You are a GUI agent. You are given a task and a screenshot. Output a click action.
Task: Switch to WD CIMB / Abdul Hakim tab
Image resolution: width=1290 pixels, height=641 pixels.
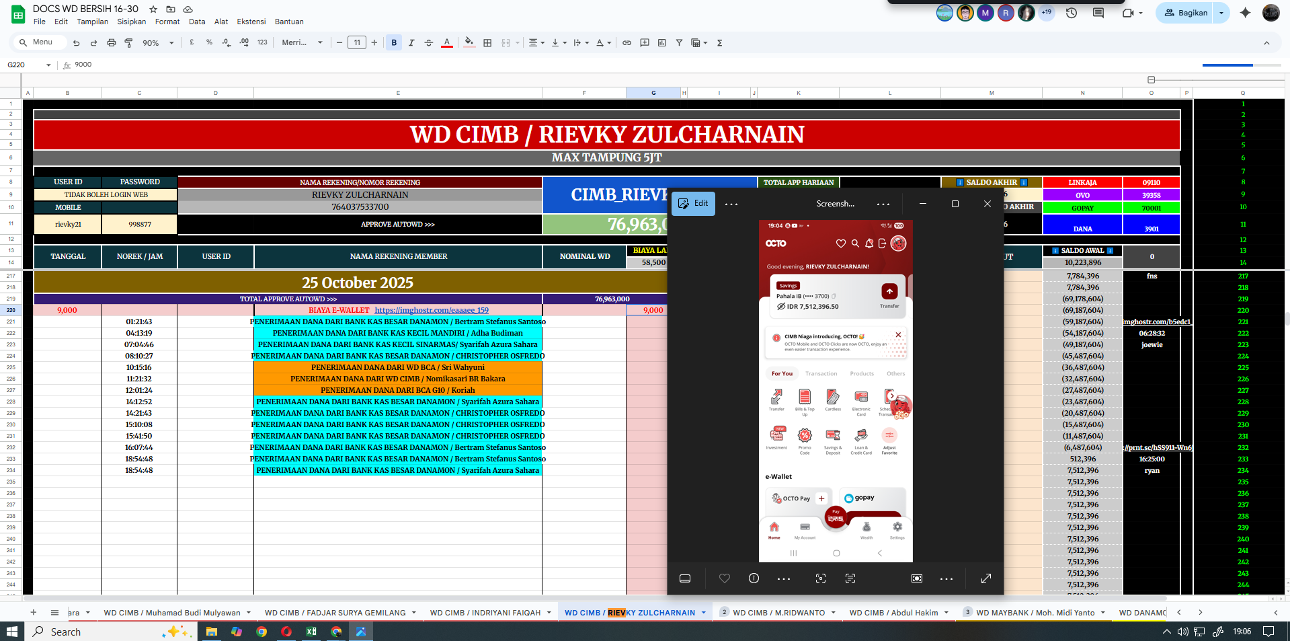[x=893, y=613]
